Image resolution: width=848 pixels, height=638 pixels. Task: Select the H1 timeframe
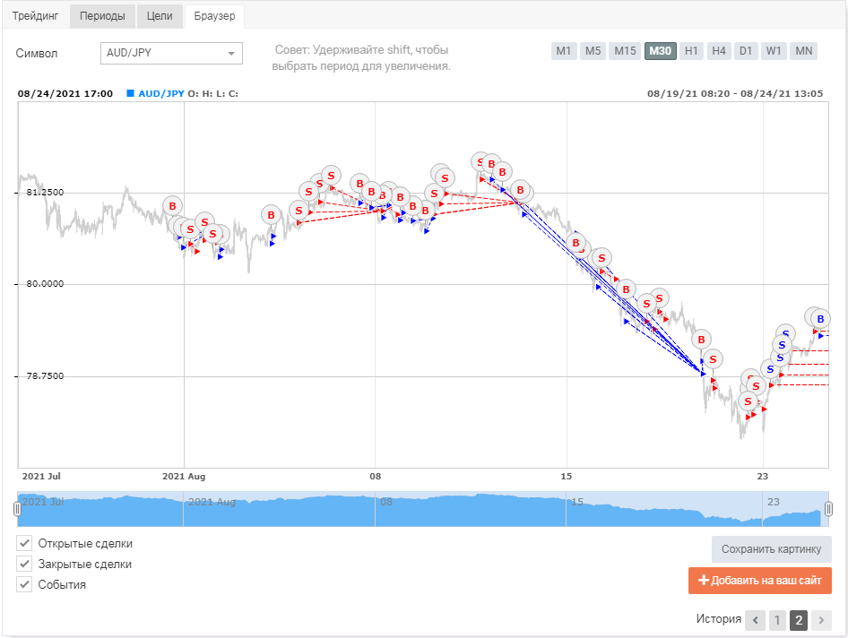(x=691, y=51)
